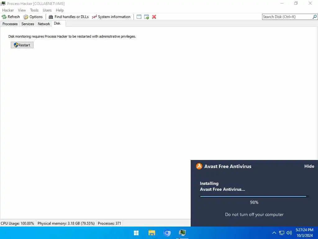Click the Process Hacker title bar icon

[3, 3]
